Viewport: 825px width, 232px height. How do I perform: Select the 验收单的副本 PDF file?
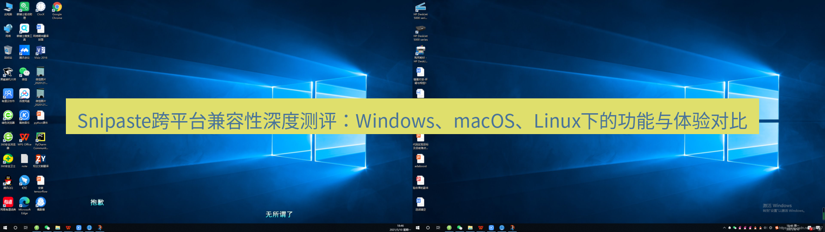(420, 182)
